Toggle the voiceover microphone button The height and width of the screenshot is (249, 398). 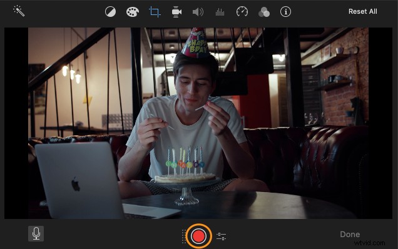36,233
